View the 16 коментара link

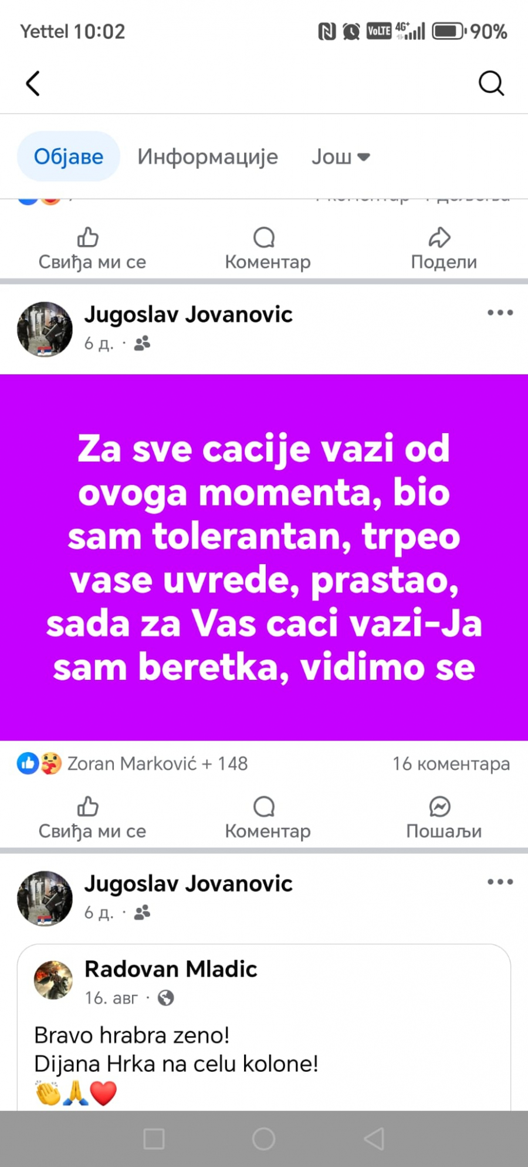pyautogui.click(x=451, y=763)
